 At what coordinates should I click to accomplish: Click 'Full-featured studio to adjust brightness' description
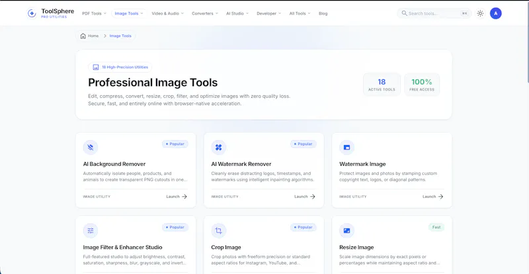tap(135, 260)
